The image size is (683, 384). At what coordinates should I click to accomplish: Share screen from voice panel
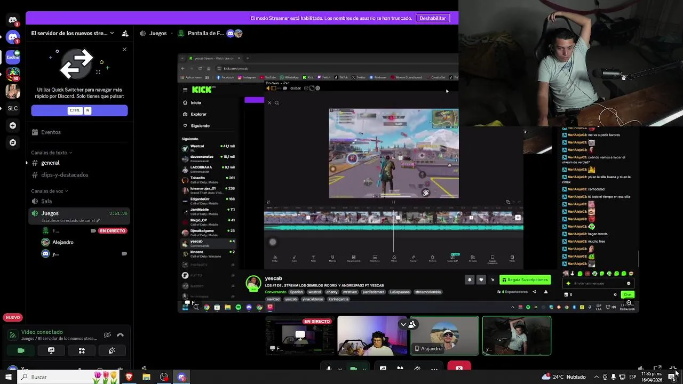click(x=51, y=350)
